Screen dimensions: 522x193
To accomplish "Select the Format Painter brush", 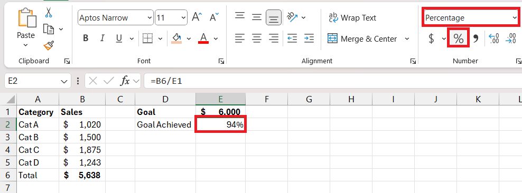I will tap(49, 45).
